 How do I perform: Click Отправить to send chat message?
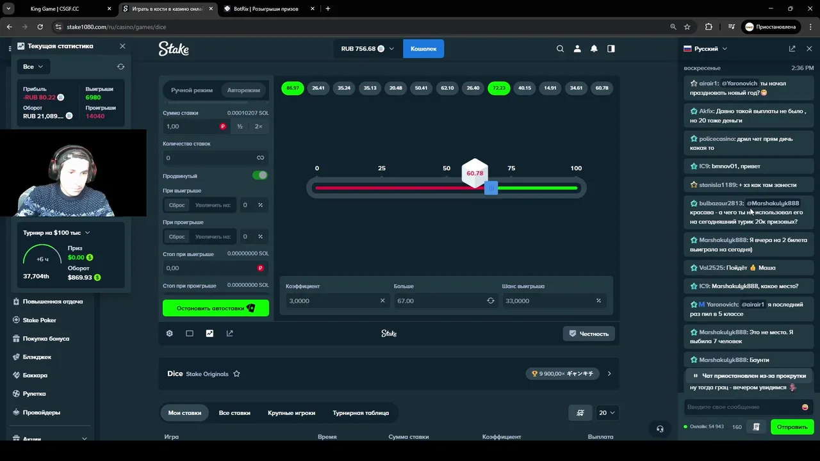click(x=792, y=426)
